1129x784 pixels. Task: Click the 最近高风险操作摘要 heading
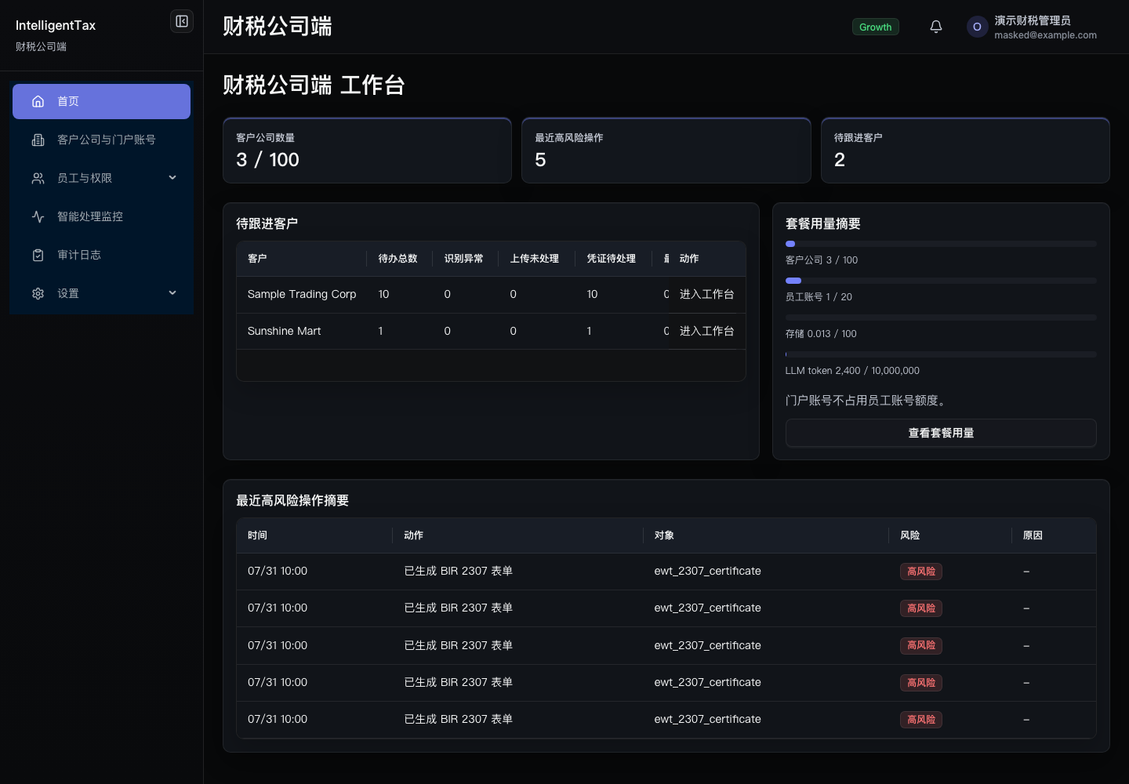(292, 500)
